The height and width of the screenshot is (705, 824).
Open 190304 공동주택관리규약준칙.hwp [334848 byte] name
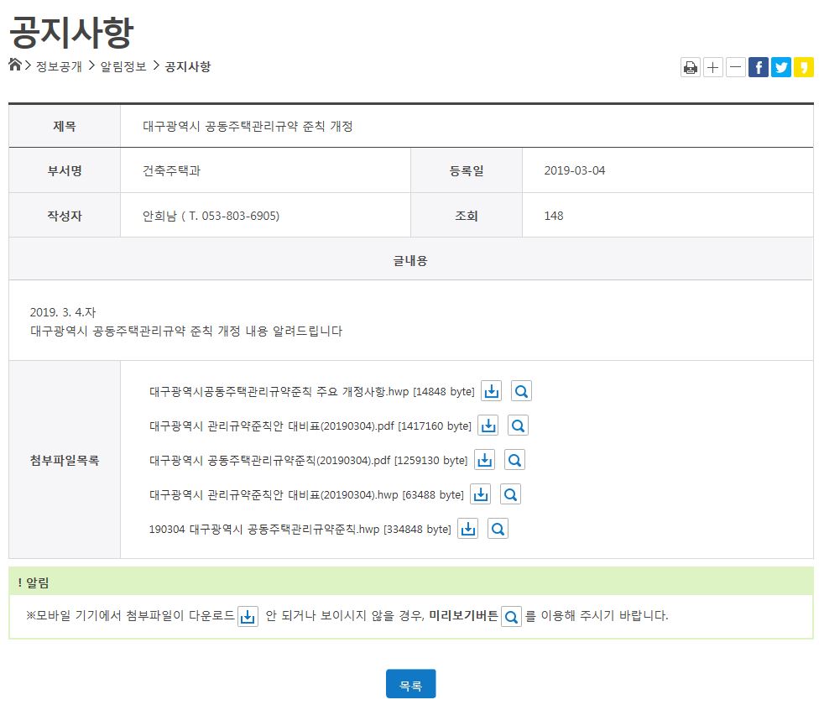pos(300,530)
